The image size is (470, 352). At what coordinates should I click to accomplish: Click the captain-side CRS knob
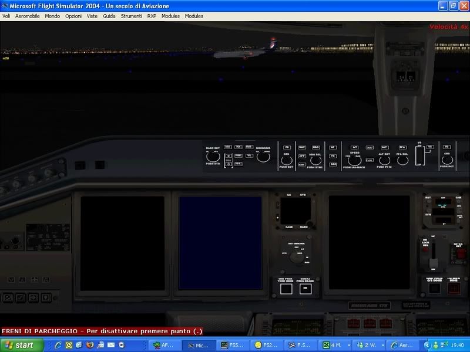[x=287, y=160]
